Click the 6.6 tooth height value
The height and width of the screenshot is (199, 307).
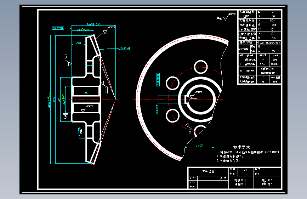(273, 38)
